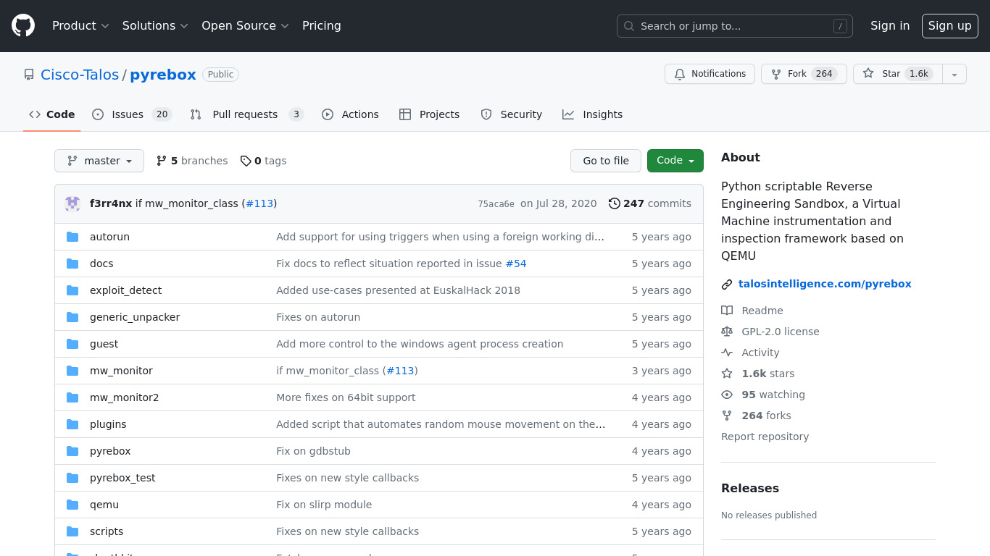Focus the Search or jump to field

click(735, 26)
